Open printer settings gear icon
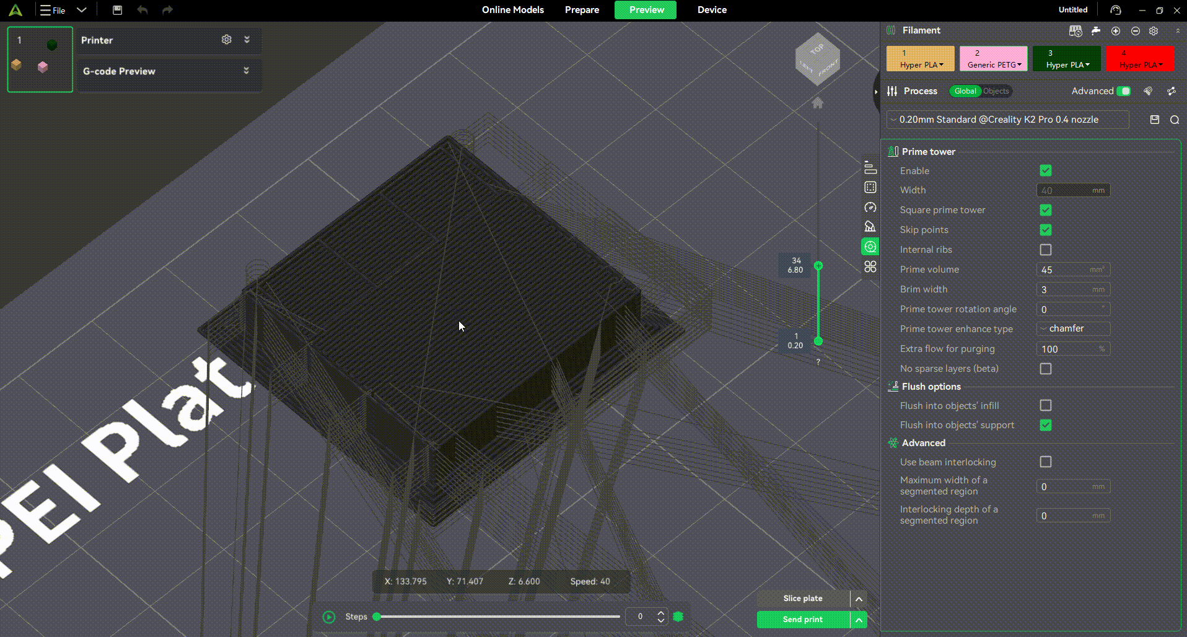The height and width of the screenshot is (637, 1187). tap(227, 40)
